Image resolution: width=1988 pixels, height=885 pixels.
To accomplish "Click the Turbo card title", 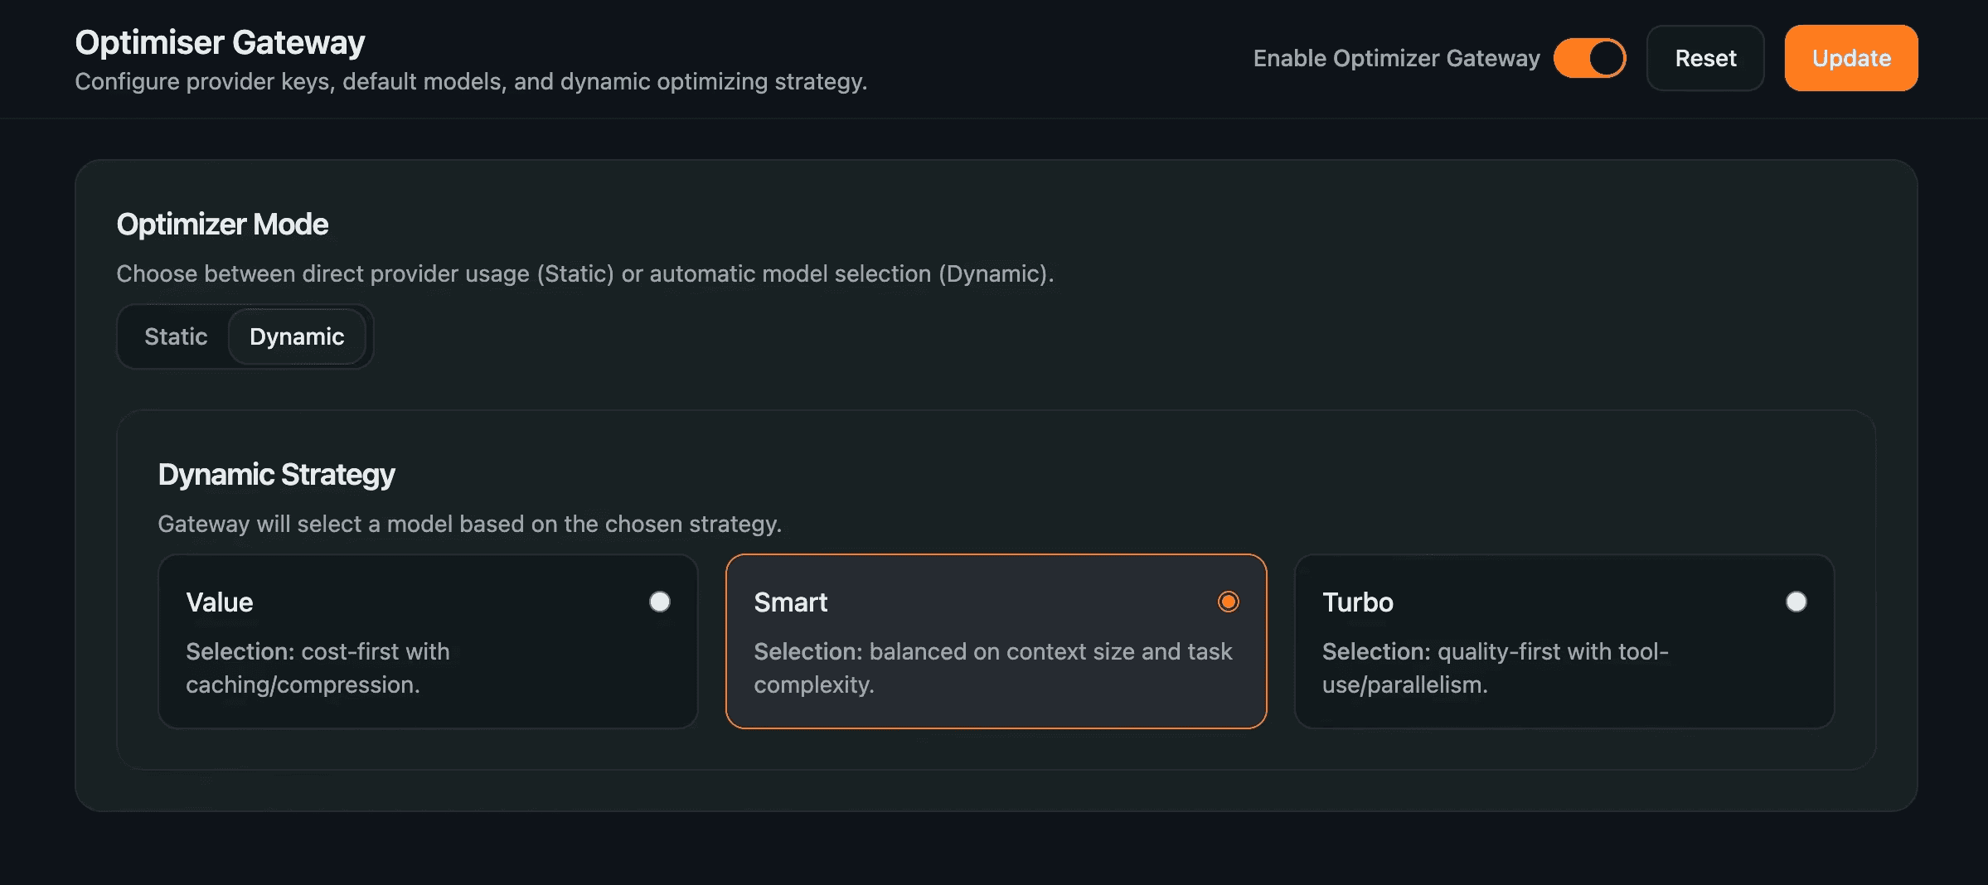I will [x=1357, y=602].
